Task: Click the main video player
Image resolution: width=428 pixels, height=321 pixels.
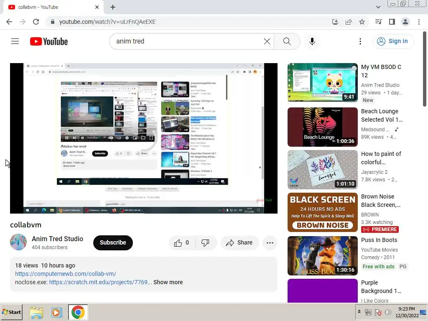Action: [144, 138]
